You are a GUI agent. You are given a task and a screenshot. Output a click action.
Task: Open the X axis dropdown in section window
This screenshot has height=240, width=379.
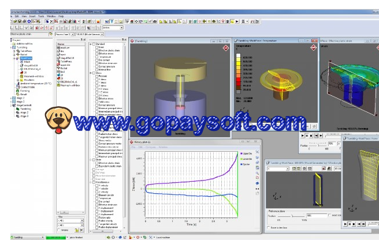click(278, 168)
